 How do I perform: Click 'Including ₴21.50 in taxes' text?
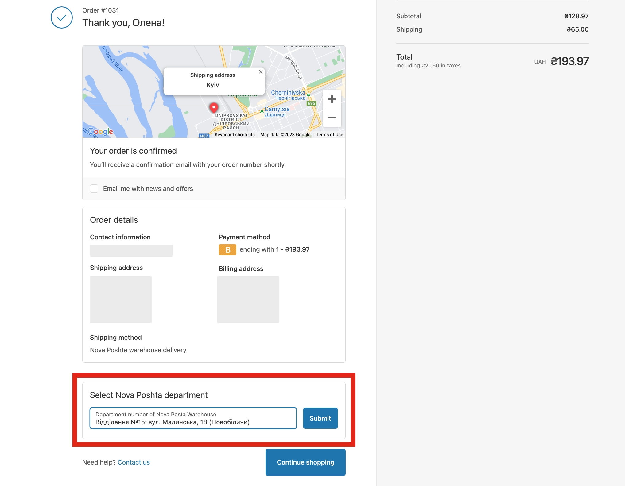(x=428, y=66)
